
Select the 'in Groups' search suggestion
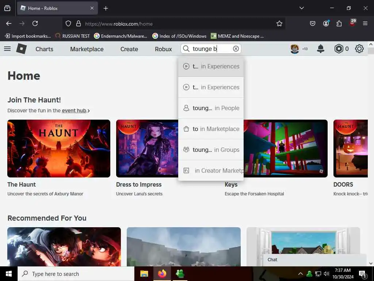(211, 150)
